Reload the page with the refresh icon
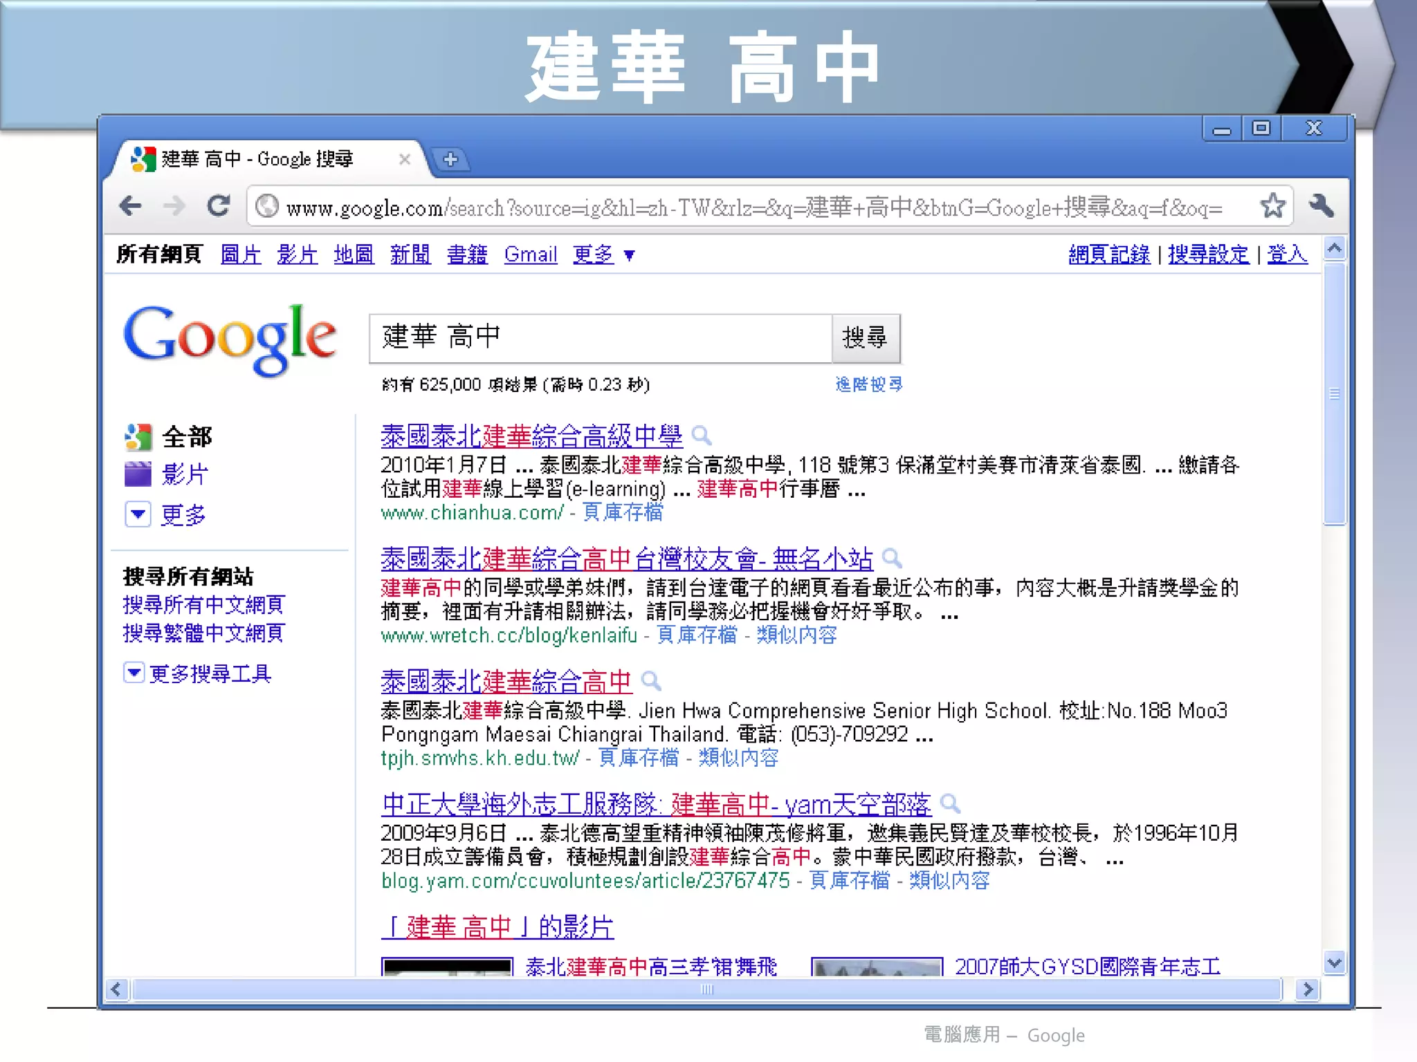This screenshot has width=1417, height=1062. (219, 205)
